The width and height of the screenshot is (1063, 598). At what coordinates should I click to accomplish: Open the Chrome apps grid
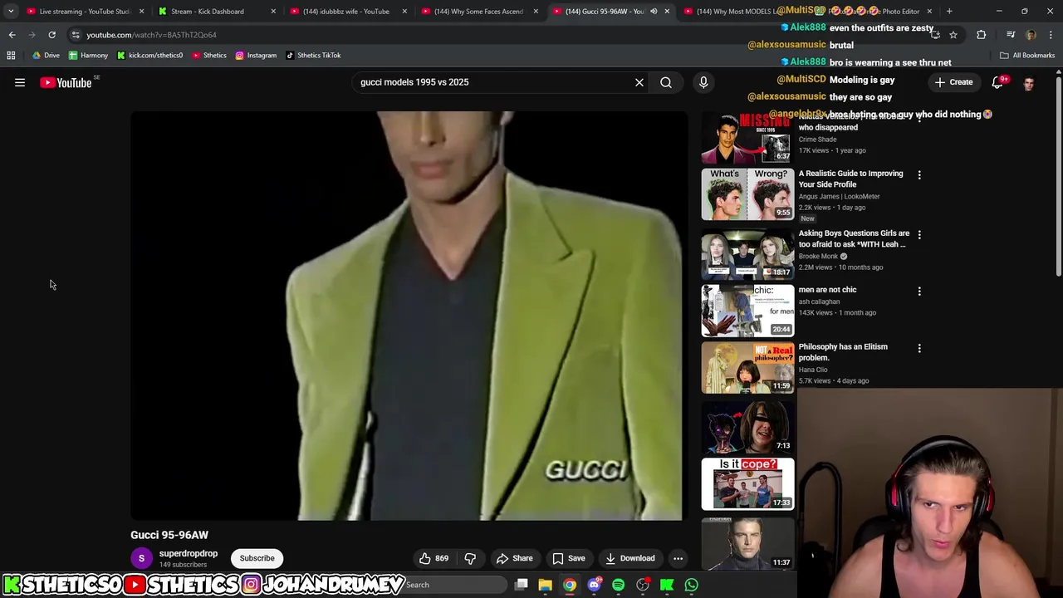click(x=11, y=56)
